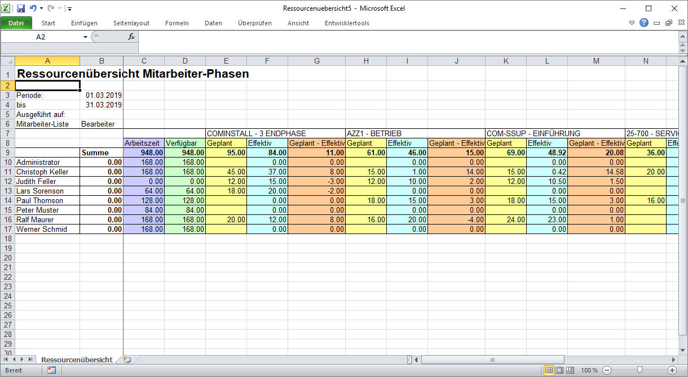The image size is (688, 377).
Task: Click the 100 % zoom level button
Action: point(589,370)
